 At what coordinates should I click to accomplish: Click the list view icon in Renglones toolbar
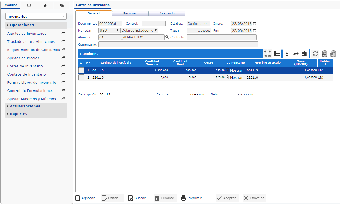click(x=277, y=54)
